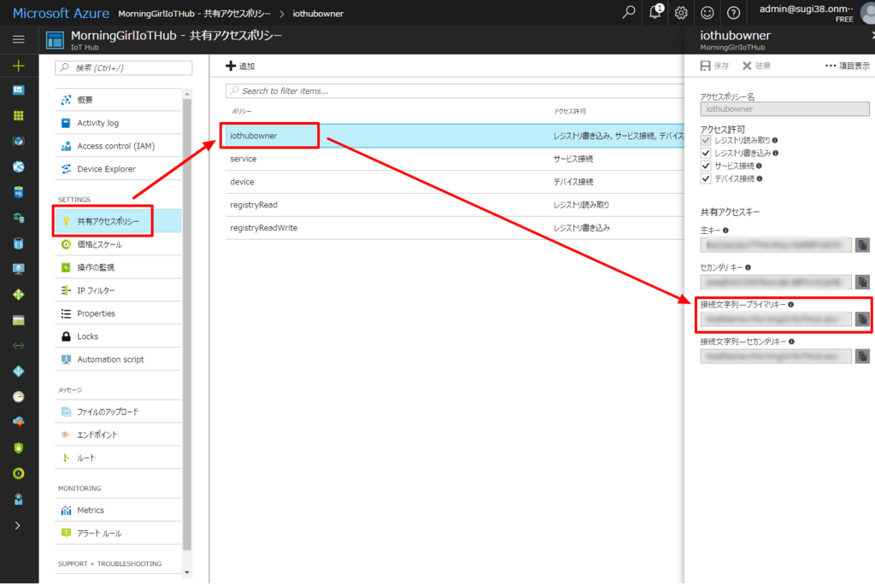875x584 pixels.
Task: Open Activity log menu item
Action: (x=118, y=123)
